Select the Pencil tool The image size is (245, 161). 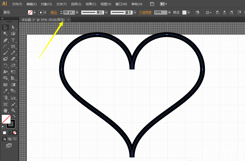click(13, 53)
